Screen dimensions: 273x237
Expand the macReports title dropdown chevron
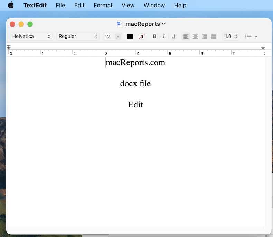pos(163,24)
